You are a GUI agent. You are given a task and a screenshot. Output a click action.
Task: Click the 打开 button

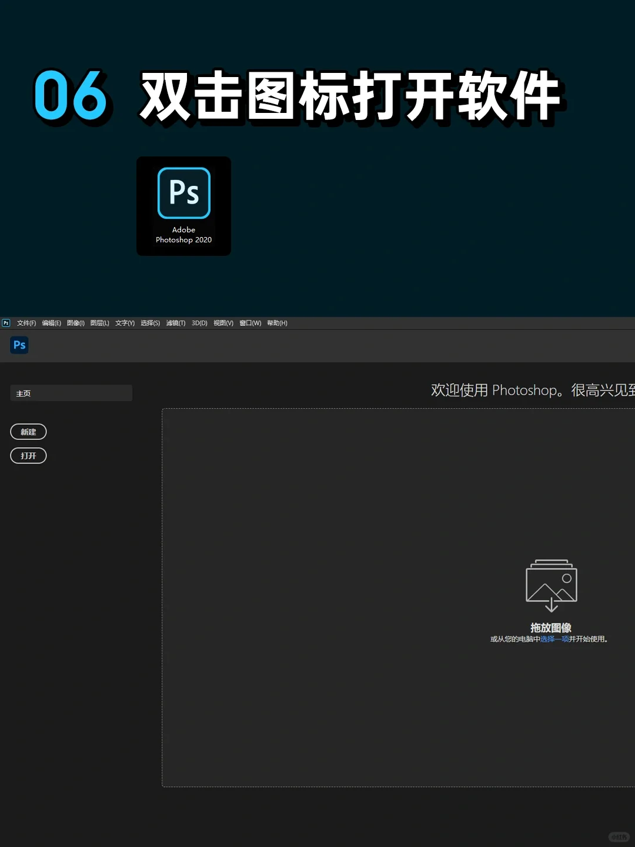(28, 455)
